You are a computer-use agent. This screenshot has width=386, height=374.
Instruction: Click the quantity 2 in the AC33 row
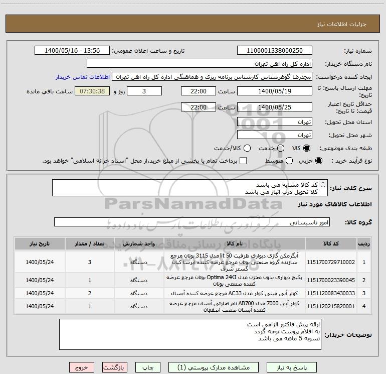pos(90,293)
